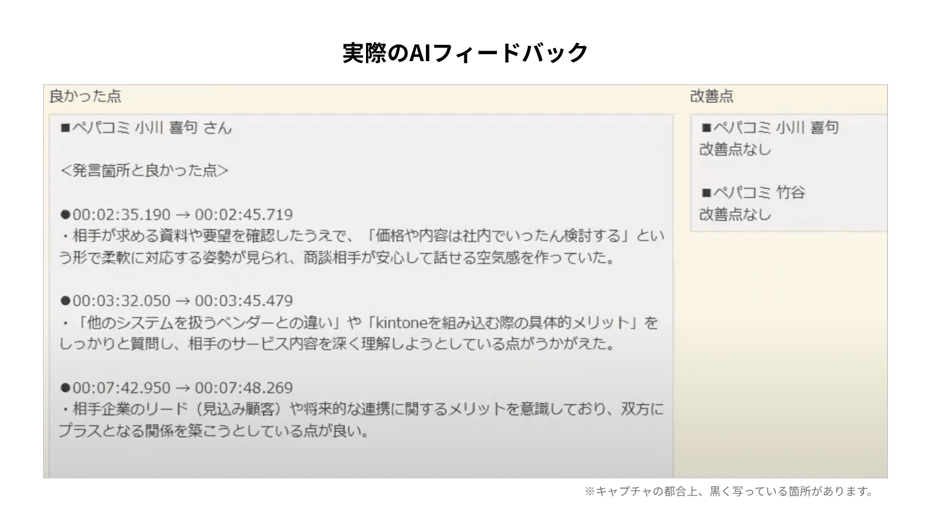This screenshot has height=524, width=931.
Task: Click the 改善点 field label
Action: point(712,96)
